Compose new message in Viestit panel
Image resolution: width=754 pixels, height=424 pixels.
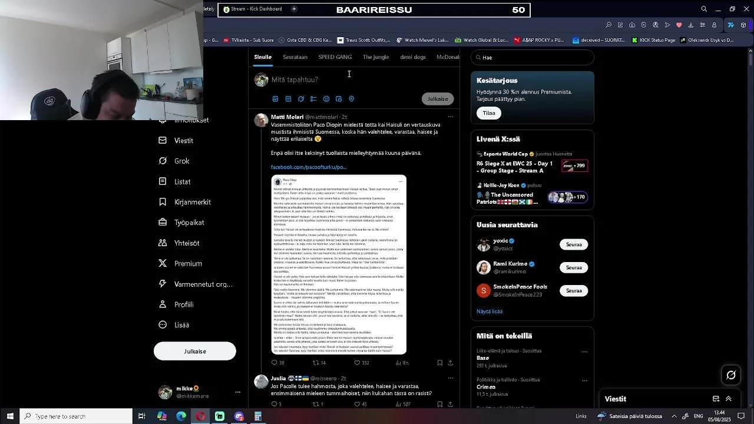(716, 399)
